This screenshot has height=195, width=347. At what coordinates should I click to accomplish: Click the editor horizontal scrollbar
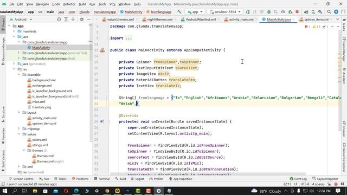(x=208, y=174)
